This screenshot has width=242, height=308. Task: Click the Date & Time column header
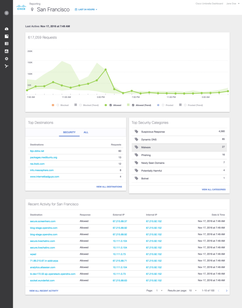coord(218,215)
